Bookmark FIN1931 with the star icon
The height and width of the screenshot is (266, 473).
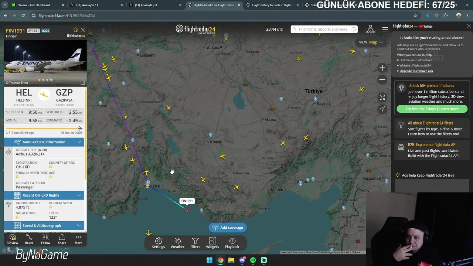(76, 30)
